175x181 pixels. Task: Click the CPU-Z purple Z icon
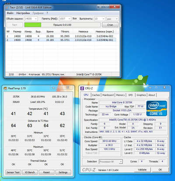(x=82, y=89)
